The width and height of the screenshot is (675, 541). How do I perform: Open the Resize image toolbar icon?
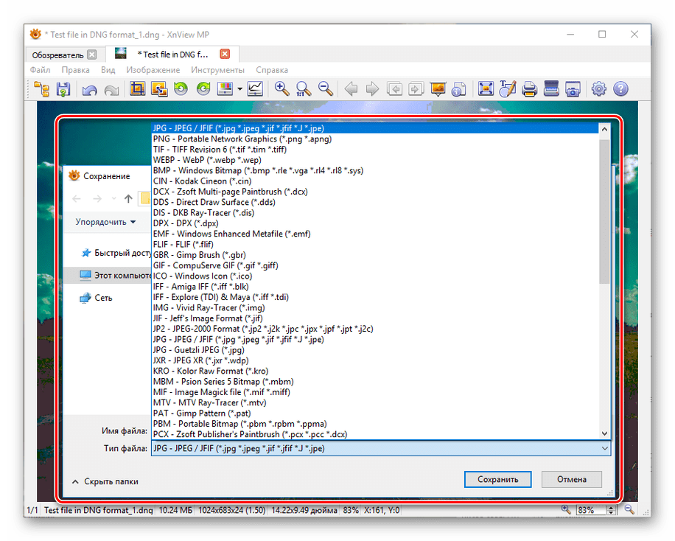(159, 89)
